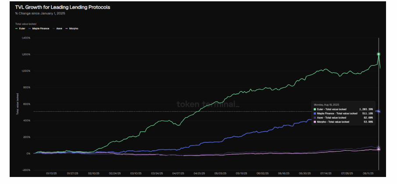Click the Morpho value '53.96%' in tooltip

click(368, 122)
